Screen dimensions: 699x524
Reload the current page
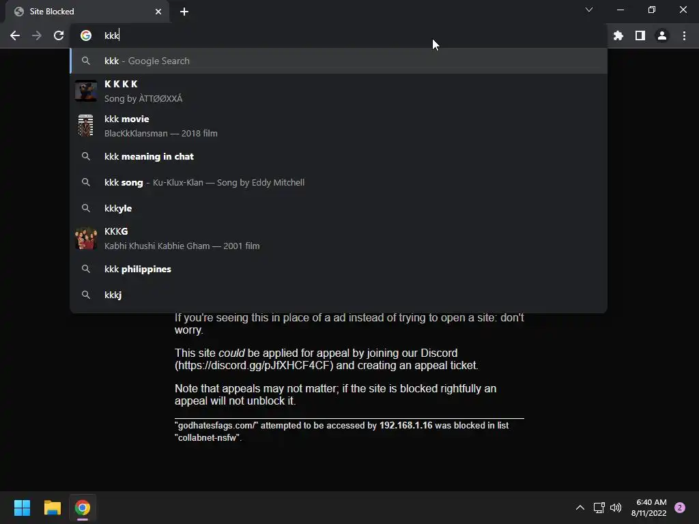[x=59, y=35]
